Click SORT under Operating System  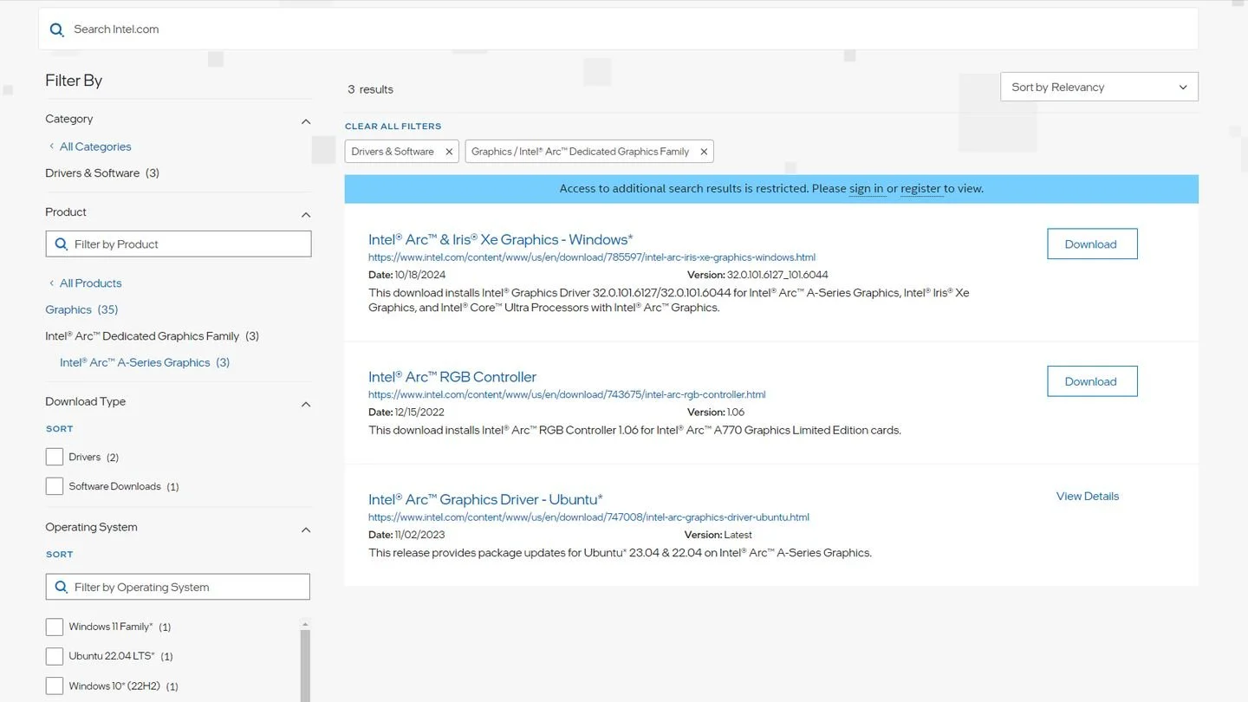(x=60, y=555)
